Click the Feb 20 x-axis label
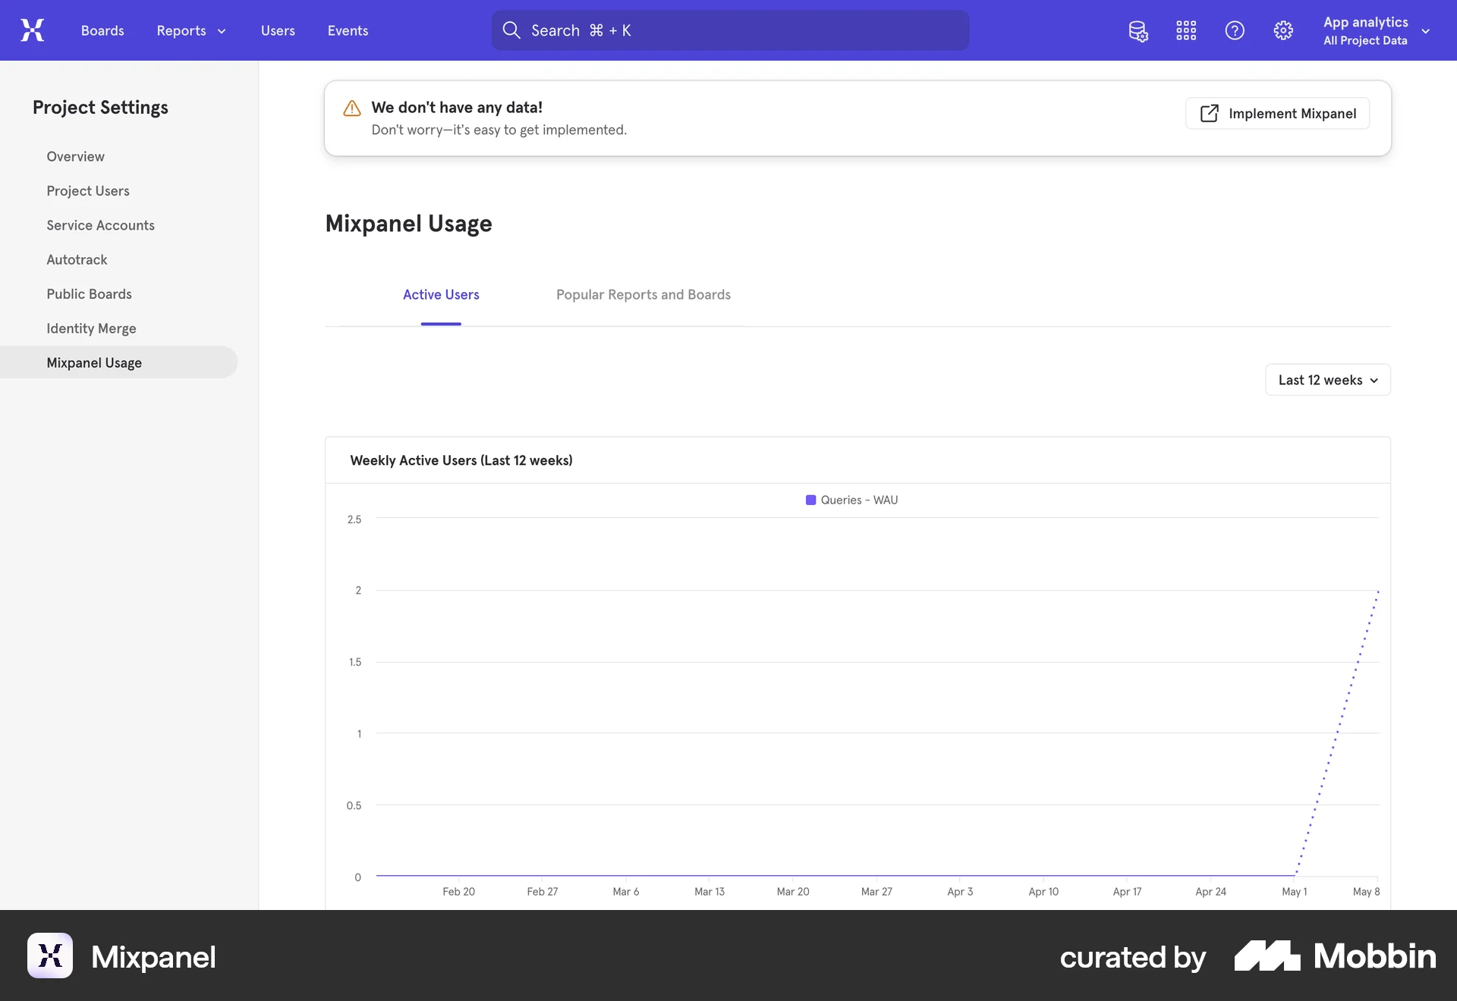This screenshot has height=1001, width=1457. coord(458,892)
